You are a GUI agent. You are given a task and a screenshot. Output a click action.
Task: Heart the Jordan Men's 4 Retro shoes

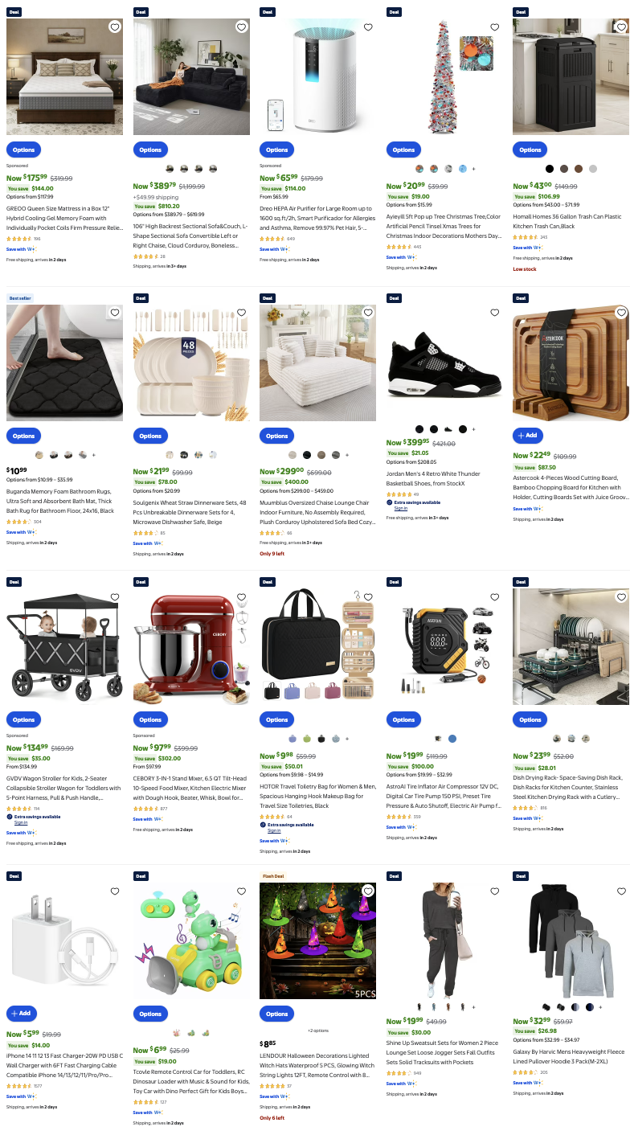[495, 313]
